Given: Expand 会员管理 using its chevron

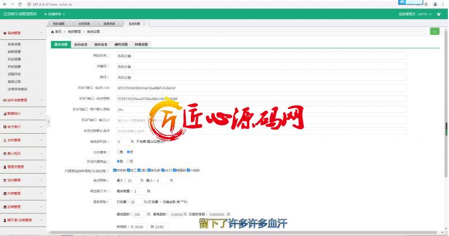Looking at the screenshot, I should click(x=41, y=140).
